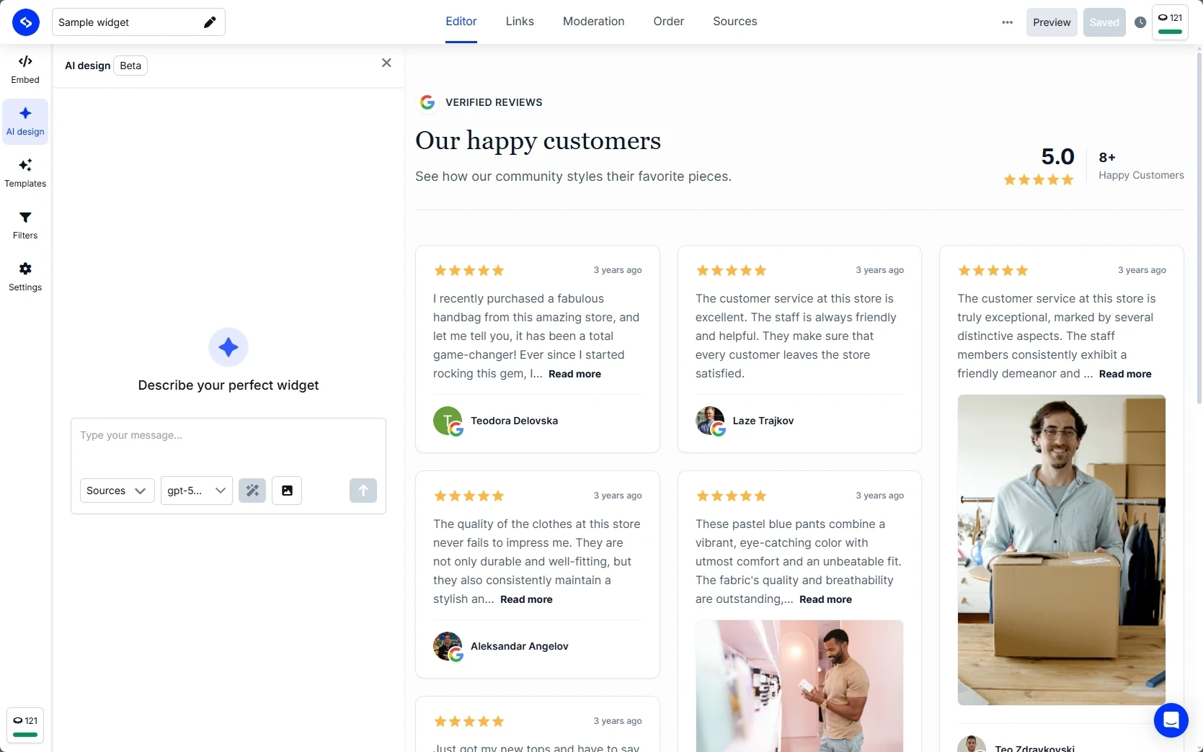1203x752 pixels.
Task: Open the Sources tab in the top navigation
Action: point(735,22)
